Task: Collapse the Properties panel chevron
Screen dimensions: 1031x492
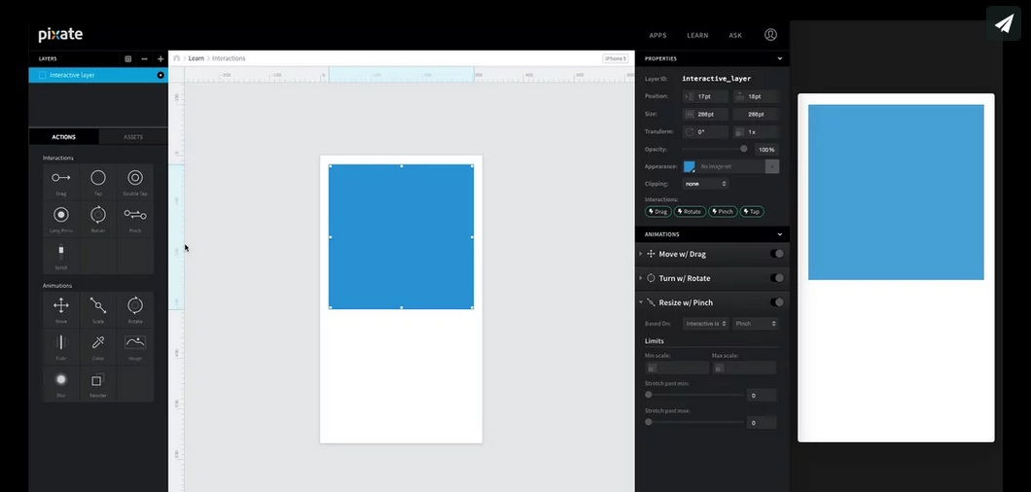Action: click(780, 58)
